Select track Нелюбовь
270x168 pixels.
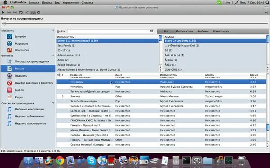pos(161,87)
